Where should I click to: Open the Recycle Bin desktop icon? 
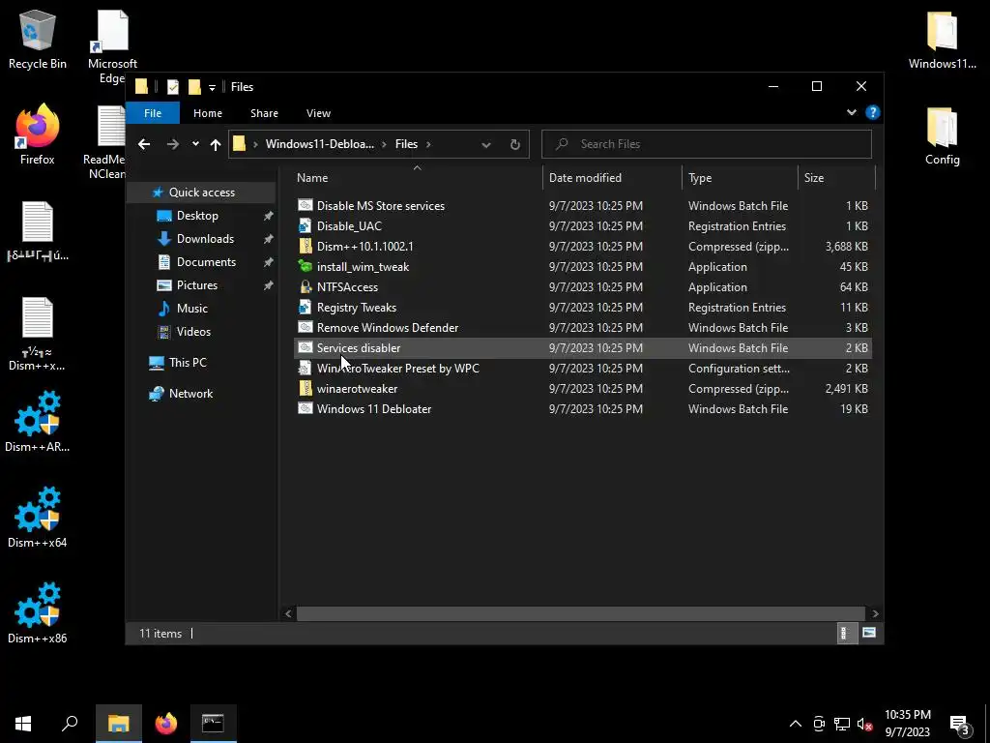click(x=38, y=39)
